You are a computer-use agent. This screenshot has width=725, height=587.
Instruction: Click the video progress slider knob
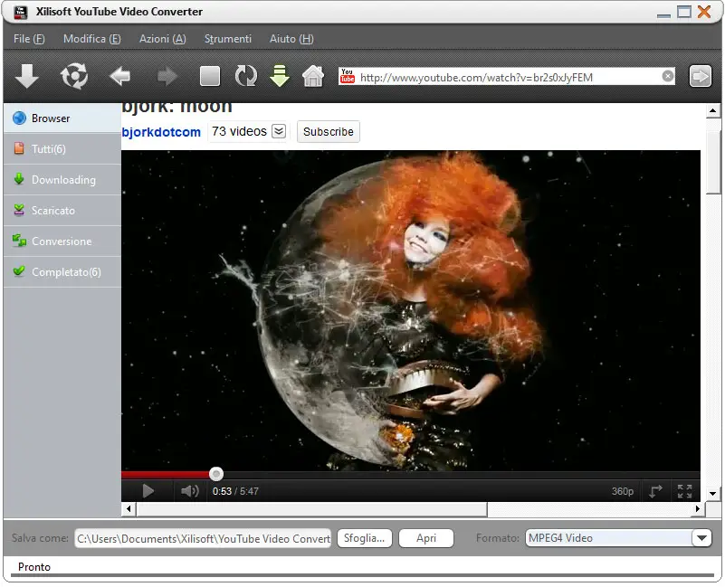216,474
